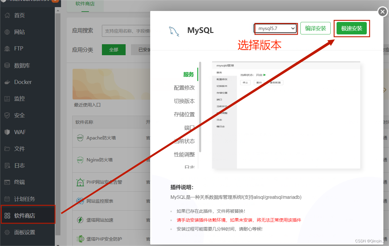Click the 最近使用入口 label

point(87,105)
